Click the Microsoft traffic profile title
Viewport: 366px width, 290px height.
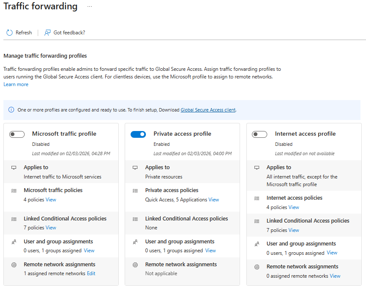(x=64, y=134)
